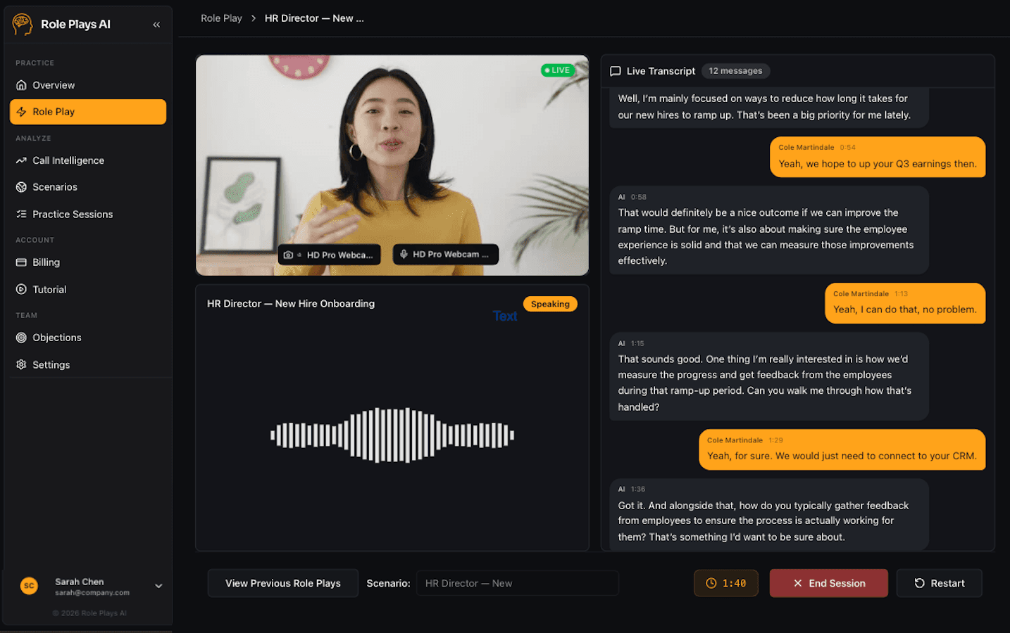Toggle the Speaking status badge
The image size is (1010, 633).
(x=550, y=303)
